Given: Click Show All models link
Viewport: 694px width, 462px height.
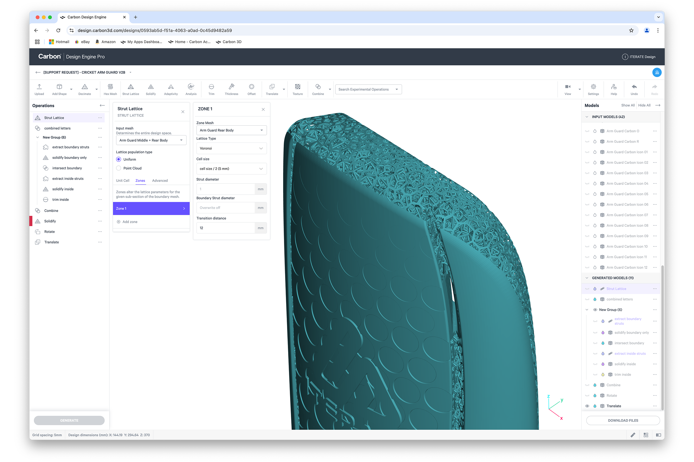Looking at the screenshot, I should pos(628,105).
